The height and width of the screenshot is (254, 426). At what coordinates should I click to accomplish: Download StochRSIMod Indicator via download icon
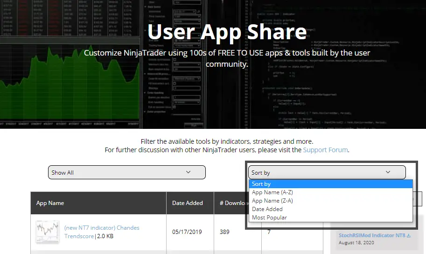coord(408,235)
